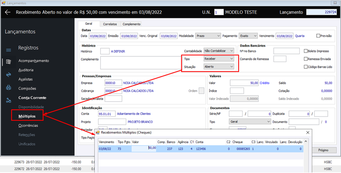Toggle the Boleto Impresso checkbox
341x173 pixels.
[x=306, y=51]
